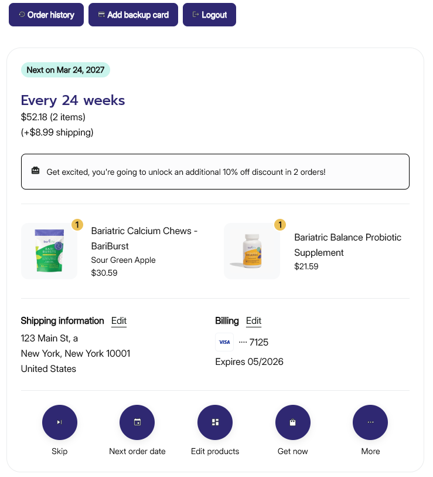
Task: Select the Balance Probiotic Supplement thumbnail
Action: [252, 251]
